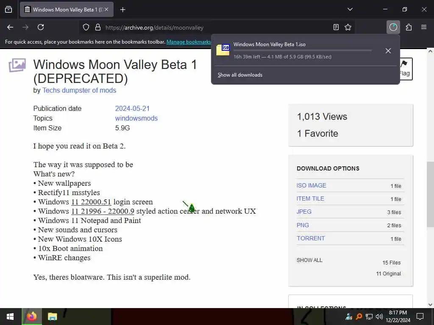Go forward with the forward arrow
This screenshot has width=434, height=325.
[x=25, y=27]
